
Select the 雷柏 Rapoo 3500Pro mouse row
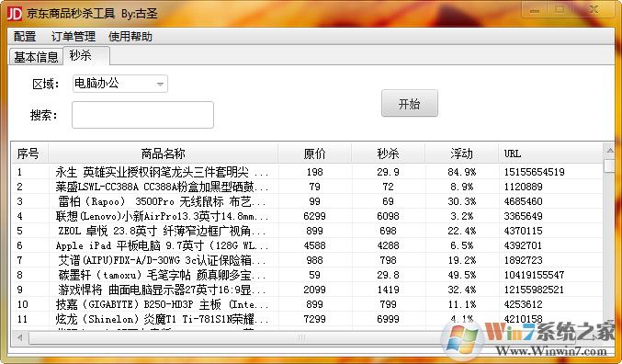click(x=307, y=201)
